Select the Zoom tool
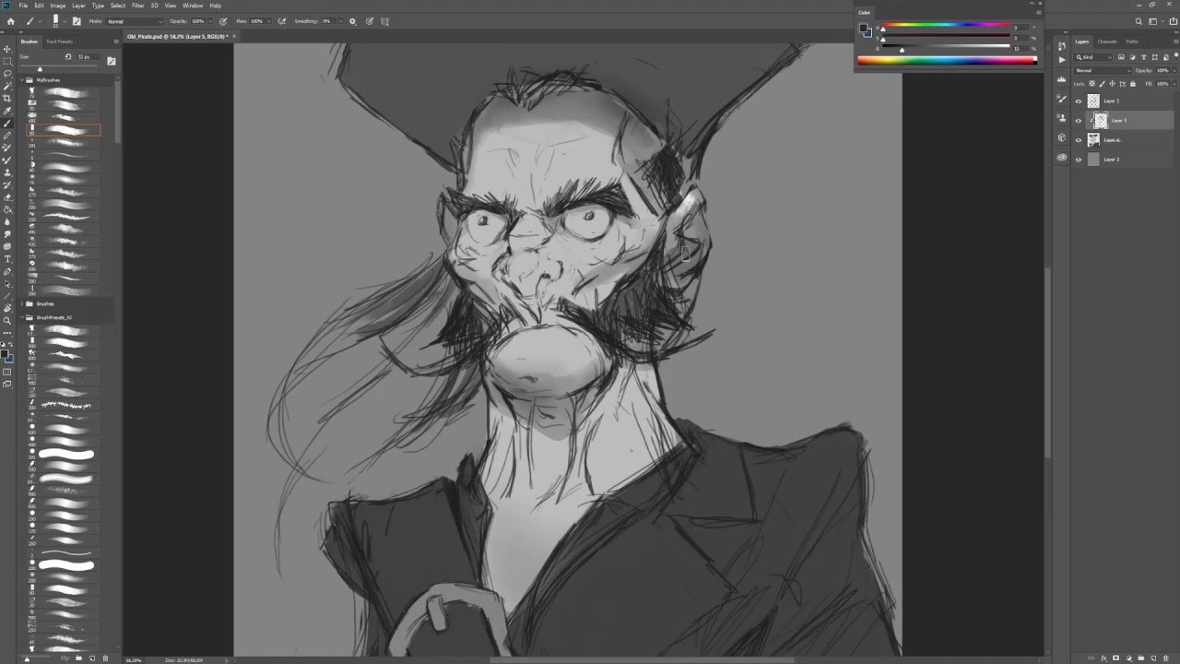1180x664 pixels. click(x=7, y=320)
